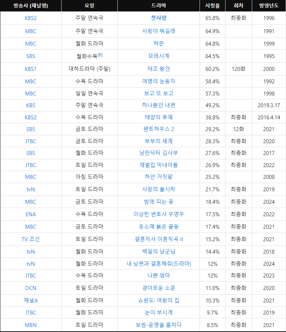Select the 시청률 column header
286x332 pixels.
[212, 6]
